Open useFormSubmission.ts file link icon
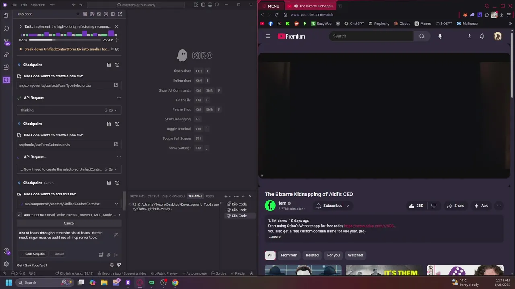 click(x=116, y=144)
